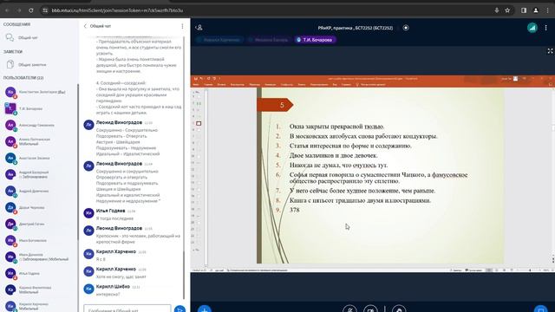Click Кирилл Шибко's avatar in chat
The width and height of the screenshot is (555, 312).
88,289
